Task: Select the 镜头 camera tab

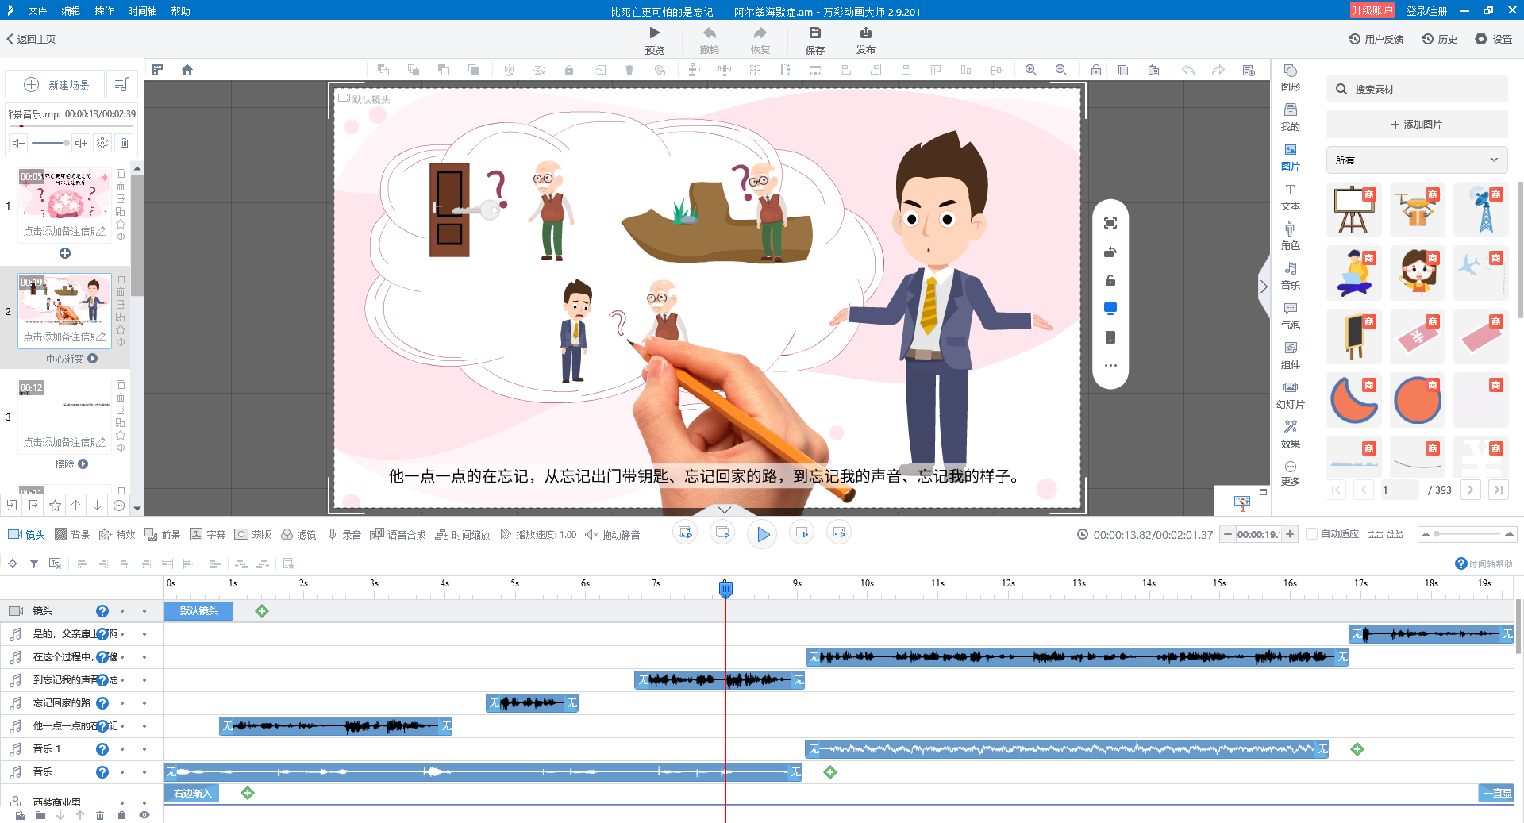Action: [x=26, y=535]
